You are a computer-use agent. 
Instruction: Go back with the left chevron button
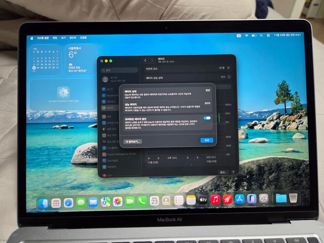[145, 60]
